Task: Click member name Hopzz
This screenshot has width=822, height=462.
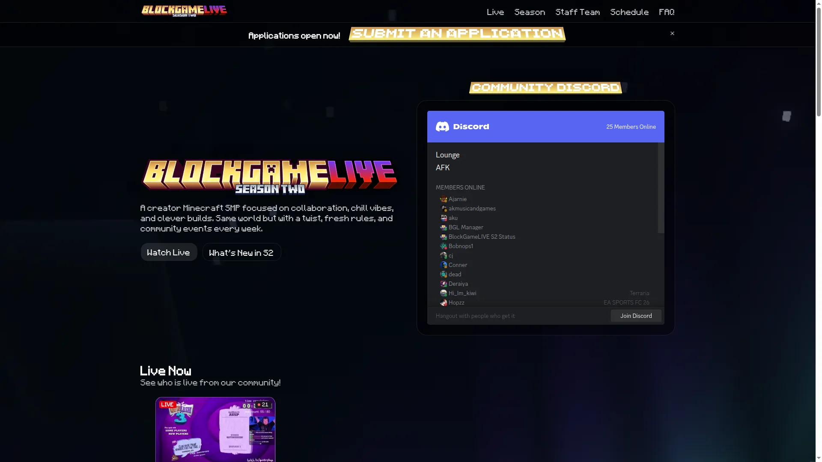Action: pyautogui.click(x=456, y=302)
